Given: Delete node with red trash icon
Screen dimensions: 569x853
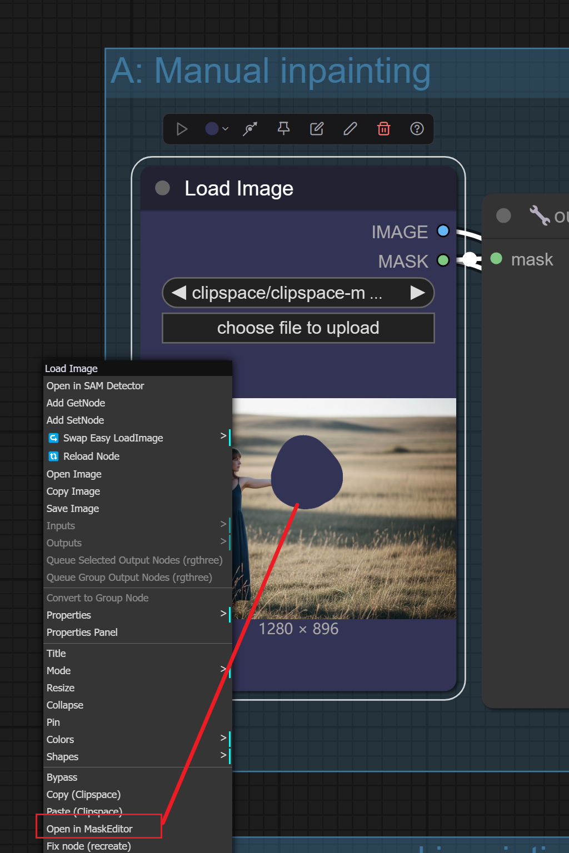Looking at the screenshot, I should [x=383, y=129].
